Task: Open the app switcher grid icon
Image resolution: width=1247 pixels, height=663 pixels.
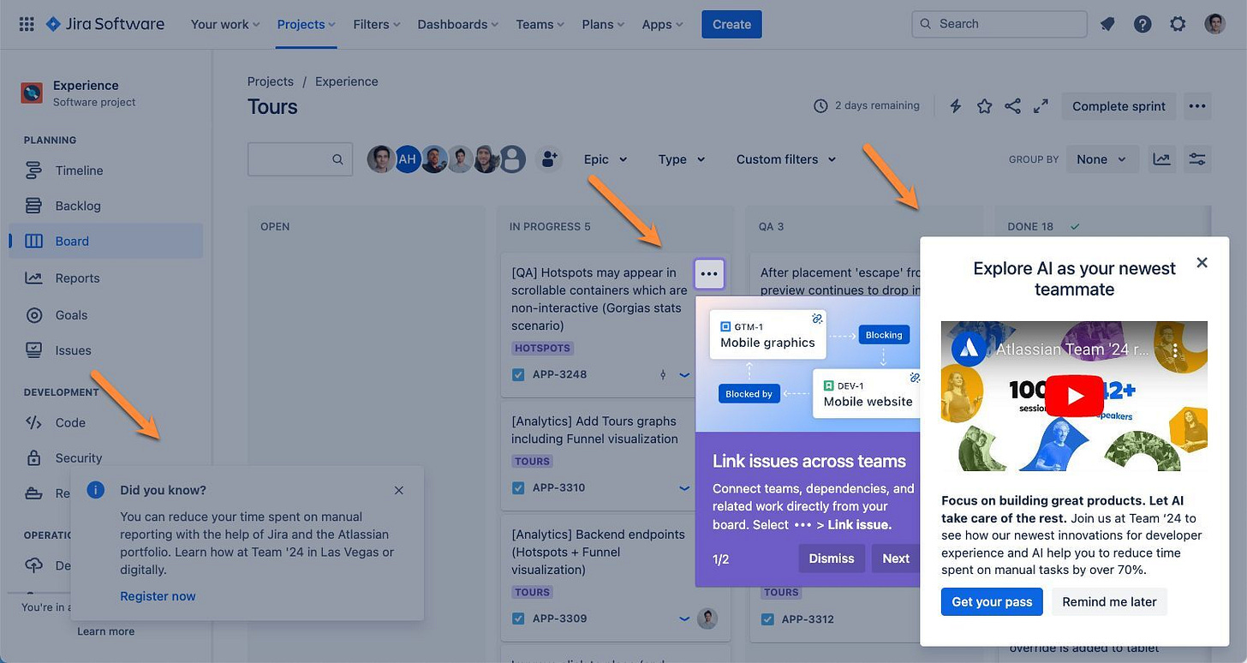Action: pyautogui.click(x=27, y=24)
